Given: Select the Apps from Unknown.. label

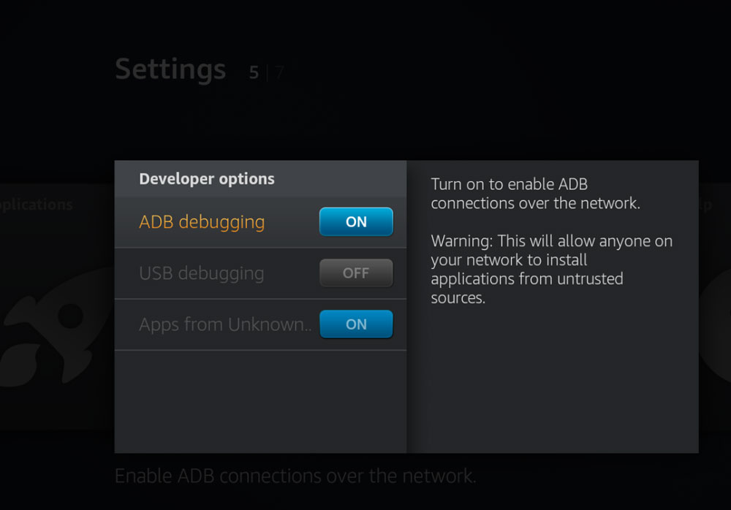Looking at the screenshot, I should (x=225, y=324).
